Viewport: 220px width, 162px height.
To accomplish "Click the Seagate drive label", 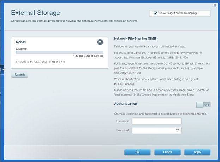I will (x=21, y=49).
